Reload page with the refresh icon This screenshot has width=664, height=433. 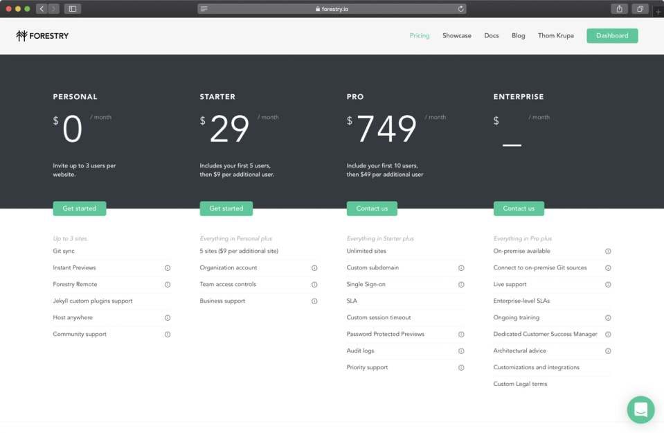pos(460,9)
